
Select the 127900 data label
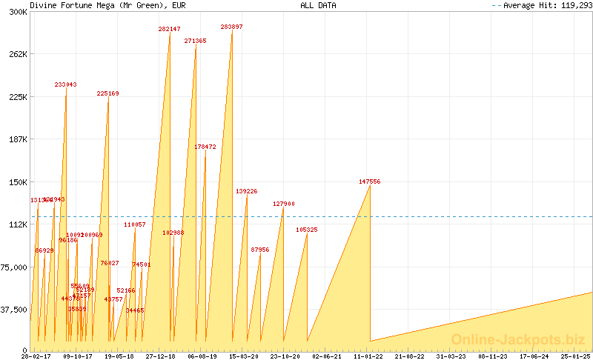(x=283, y=203)
